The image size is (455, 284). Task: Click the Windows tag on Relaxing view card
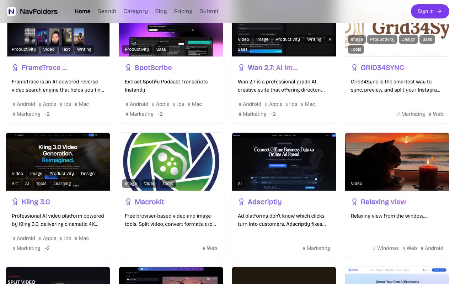coord(385,248)
